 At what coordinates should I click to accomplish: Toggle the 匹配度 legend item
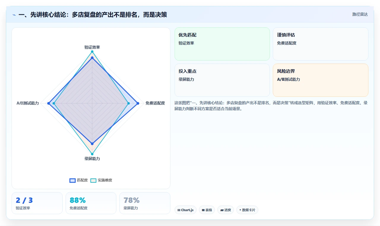click(x=79, y=180)
